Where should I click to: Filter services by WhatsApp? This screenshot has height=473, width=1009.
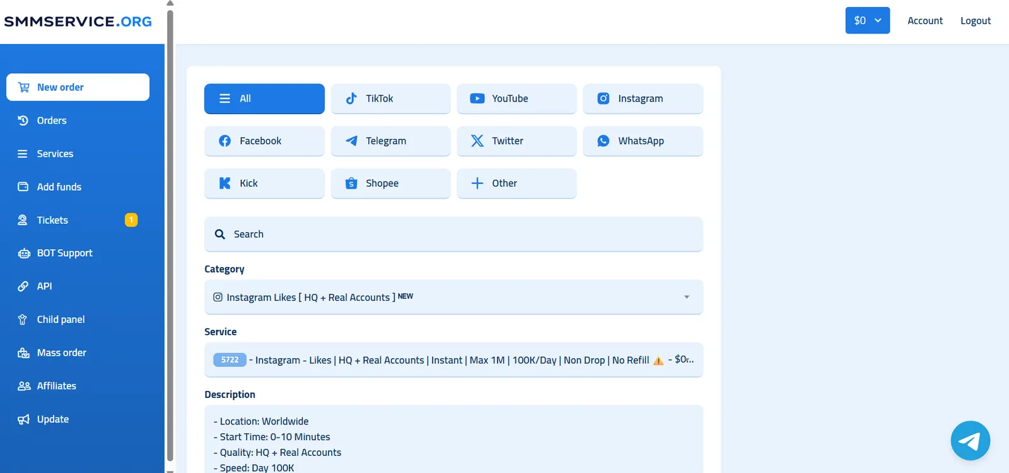pos(643,141)
